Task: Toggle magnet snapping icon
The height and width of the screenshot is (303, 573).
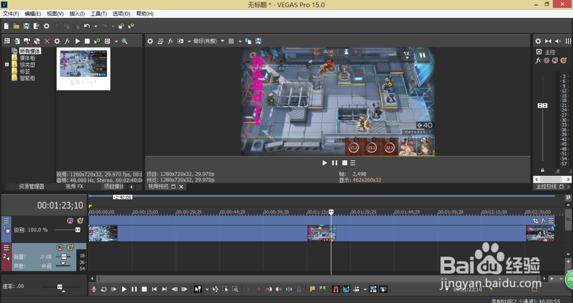Action: pyautogui.click(x=336, y=289)
